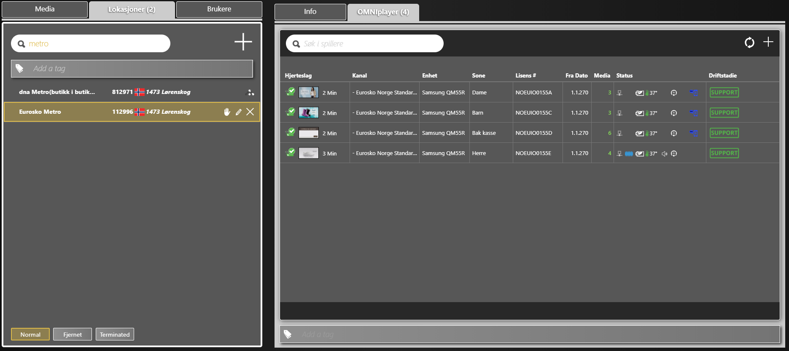Screen dimensions: 789x351
Task: Toggle the Normal filter button
Action: tap(30, 334)
